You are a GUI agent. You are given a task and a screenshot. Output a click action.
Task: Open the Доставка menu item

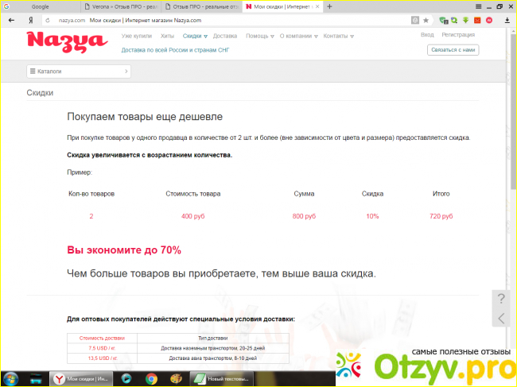click(225, 36)
